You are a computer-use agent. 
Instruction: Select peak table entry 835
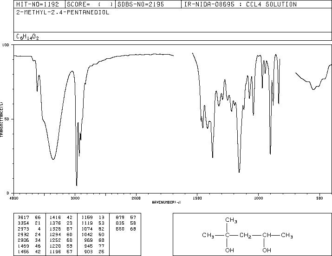(120, 223)
